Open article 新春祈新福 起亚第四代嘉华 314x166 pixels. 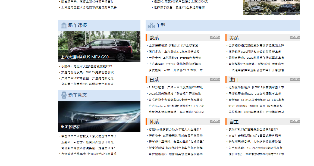click(x=176, y=148)
